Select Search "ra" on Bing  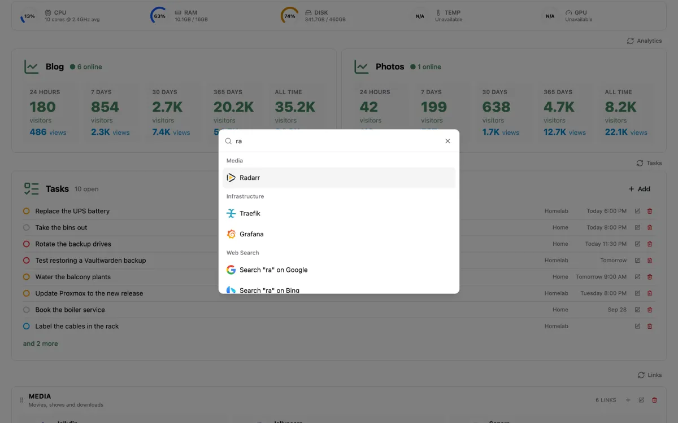click(x=339, y=289)
